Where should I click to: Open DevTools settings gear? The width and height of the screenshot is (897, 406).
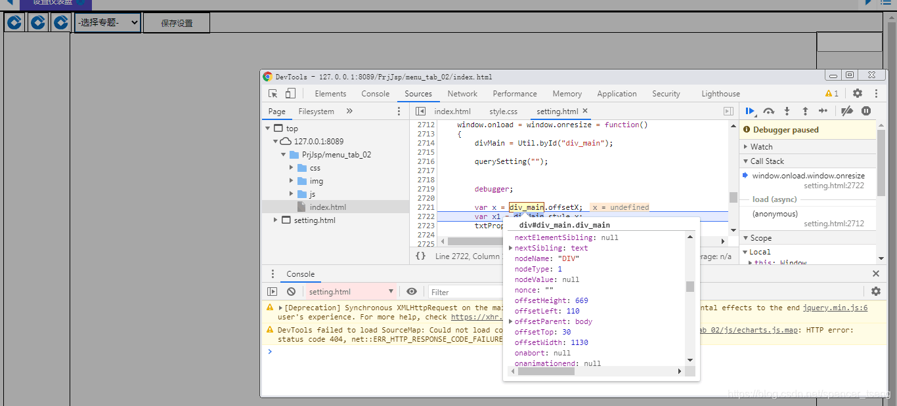857,93
